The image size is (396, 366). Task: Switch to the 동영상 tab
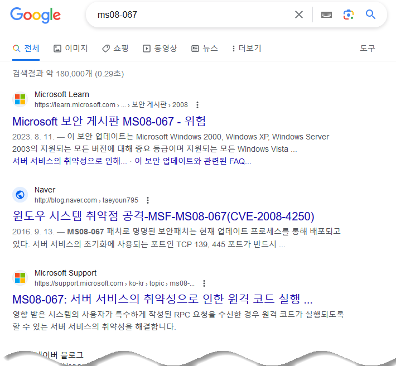(x=160, y=48)
